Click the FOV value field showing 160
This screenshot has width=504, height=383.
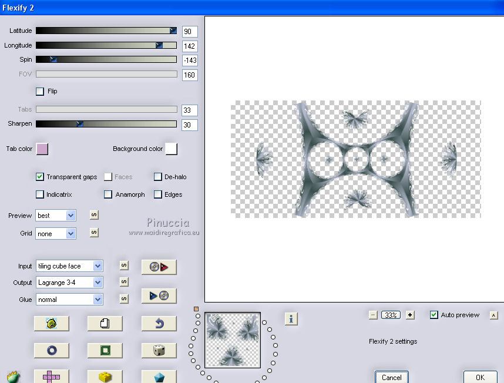point(190,75)
